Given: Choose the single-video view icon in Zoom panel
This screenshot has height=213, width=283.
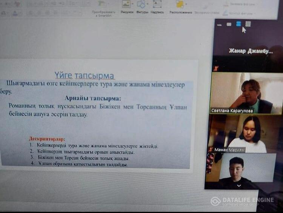Looking at the screenshot, I should (x=229, y=24).
